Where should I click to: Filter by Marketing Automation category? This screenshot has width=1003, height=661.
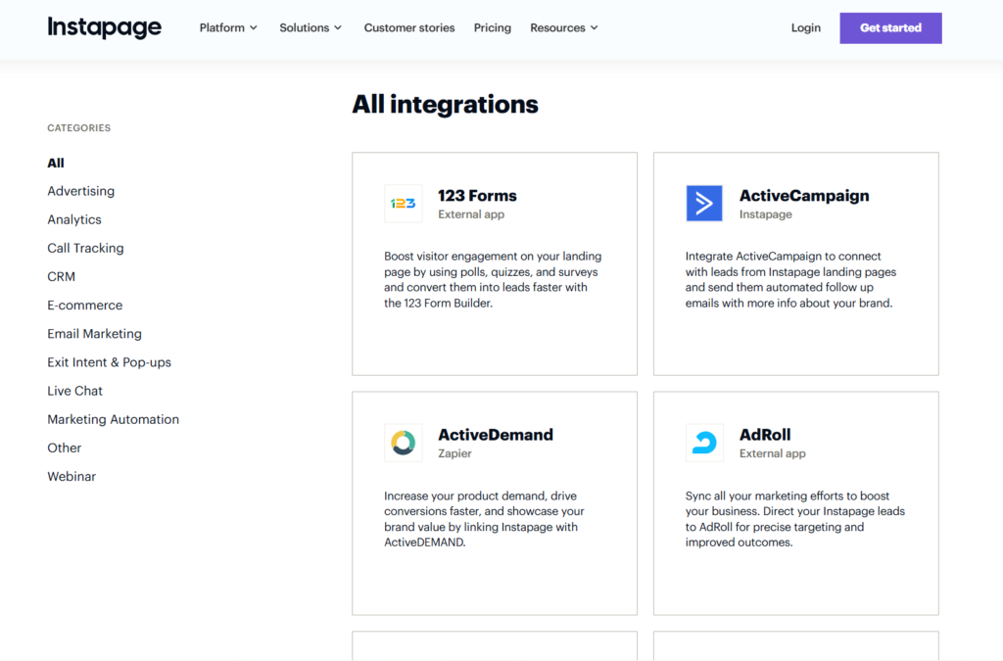(x=113, y=419)
